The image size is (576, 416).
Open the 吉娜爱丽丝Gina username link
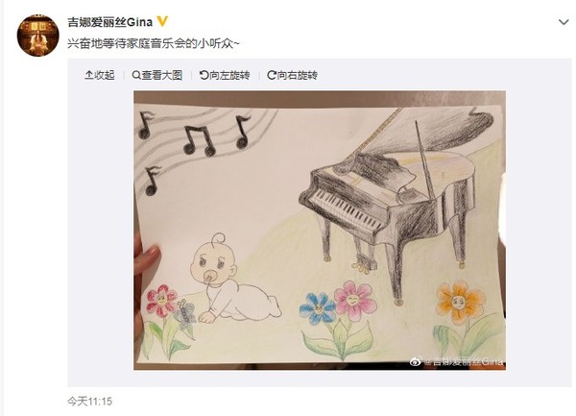109,22
